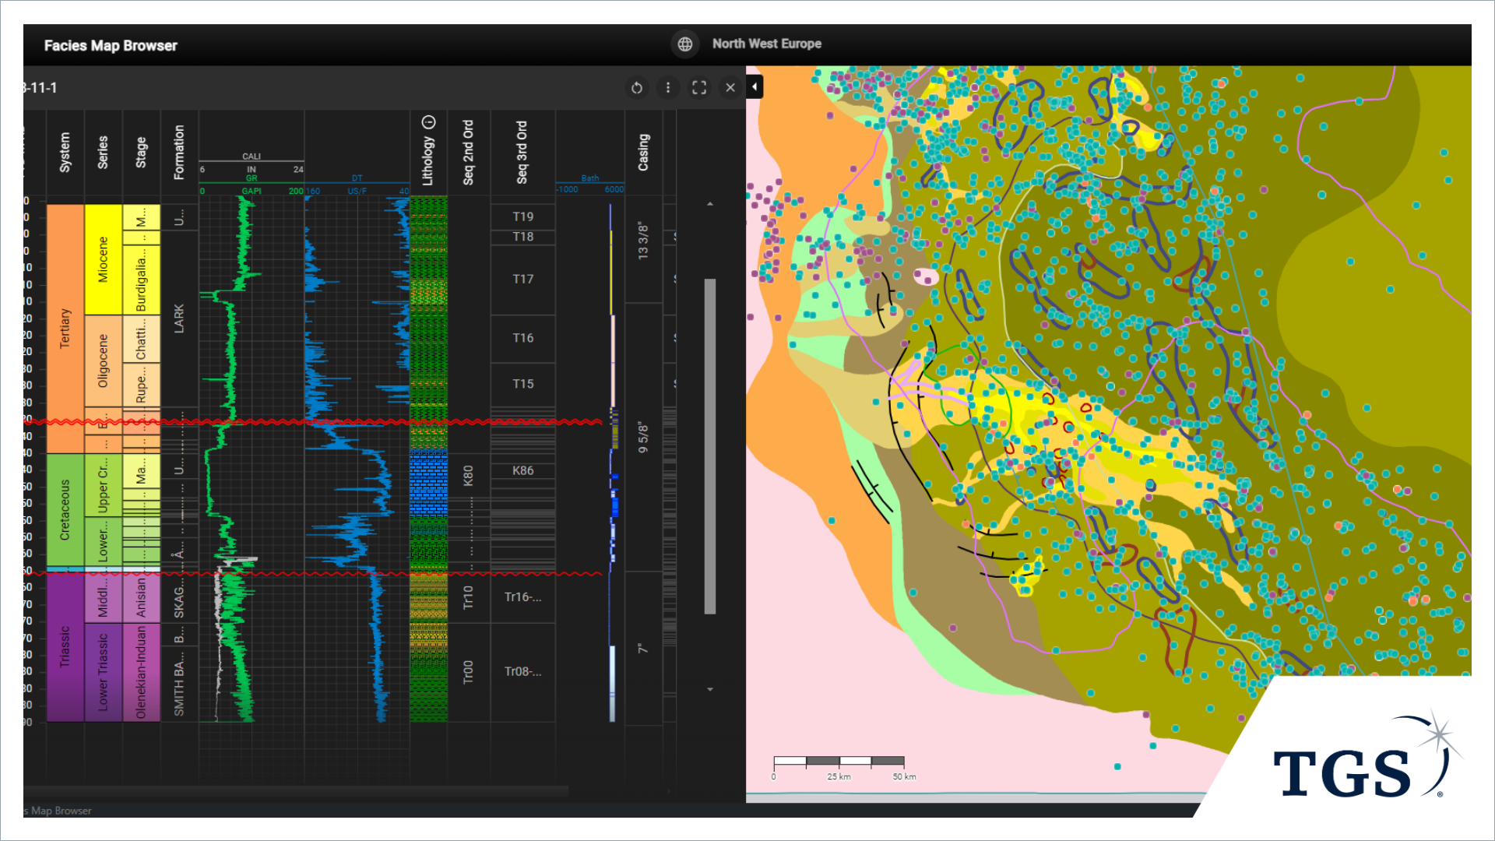The image size is (1495, 841).
Task: Click the scroll up arrow in log panel
Action: pyautogui.click(x=710, y=204)
